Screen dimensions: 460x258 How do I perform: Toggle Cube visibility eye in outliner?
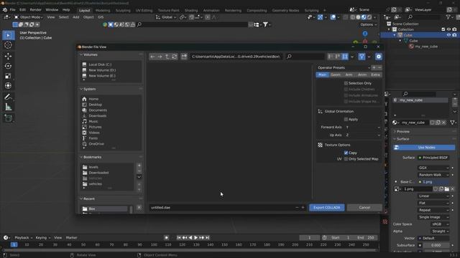click(448, 35)
